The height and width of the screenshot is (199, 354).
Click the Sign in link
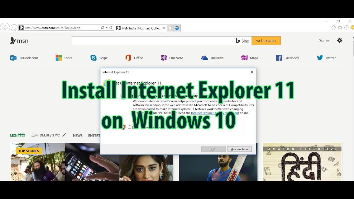coord(324,40)
